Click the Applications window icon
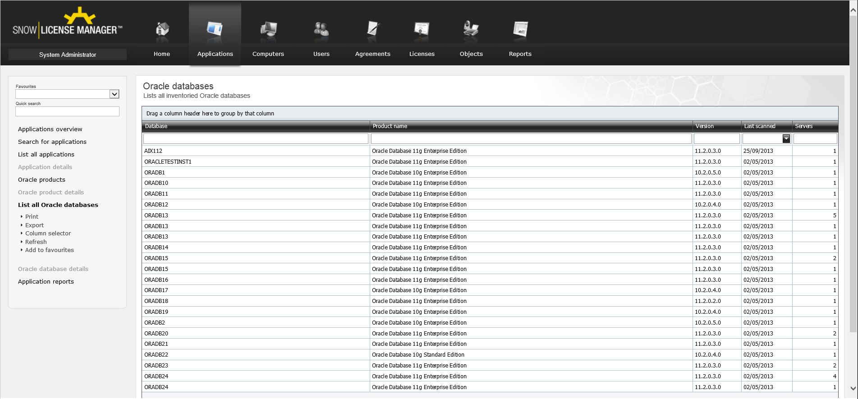This screenshot has width=858, height=399. [215, 29]
